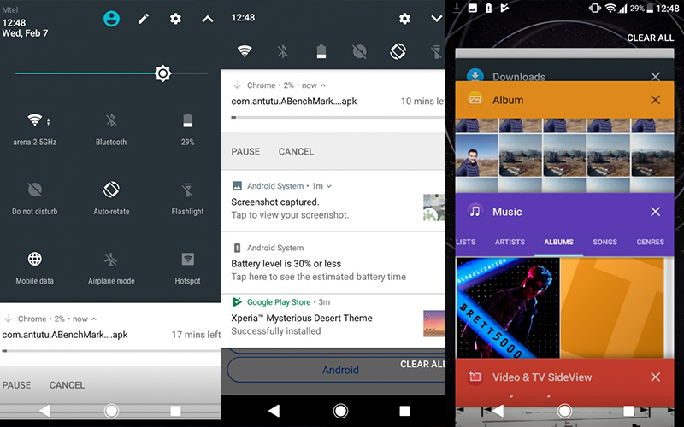Expand quick settings with down chevron

(x=437, y=18)
